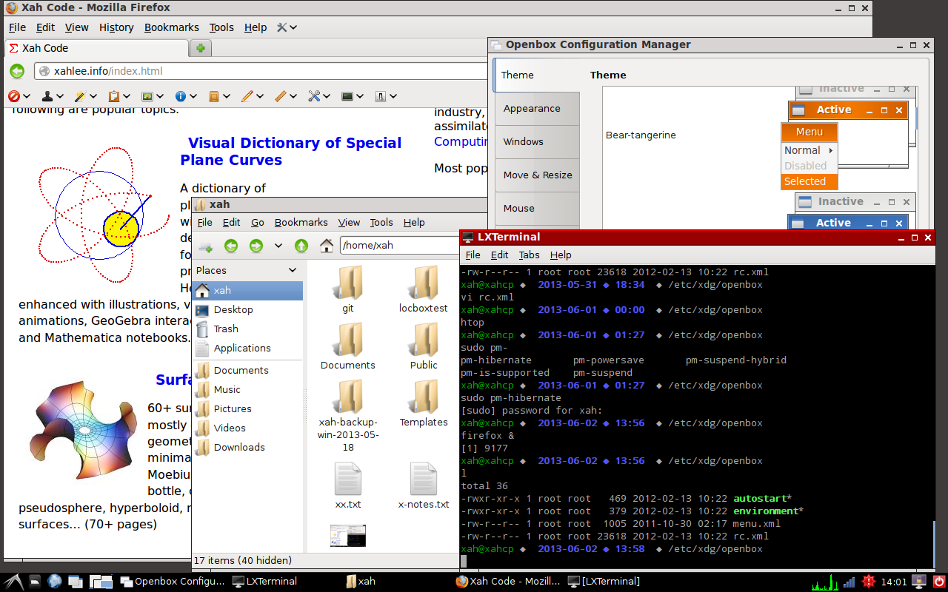This screenshot has height=592, width=948.
Task: Click the 17 items status bar text
Action: (x=243, y=560)
